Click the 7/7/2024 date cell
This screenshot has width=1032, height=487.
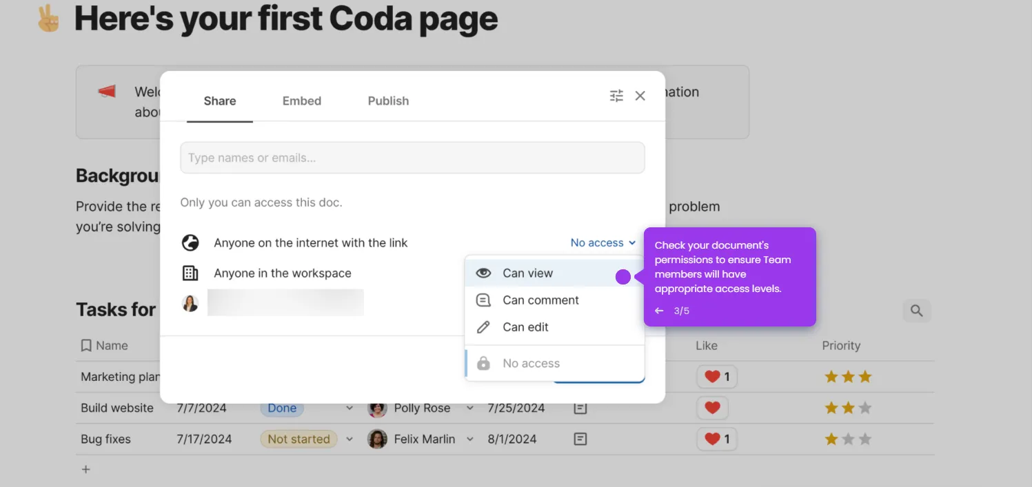pos(201,408)
